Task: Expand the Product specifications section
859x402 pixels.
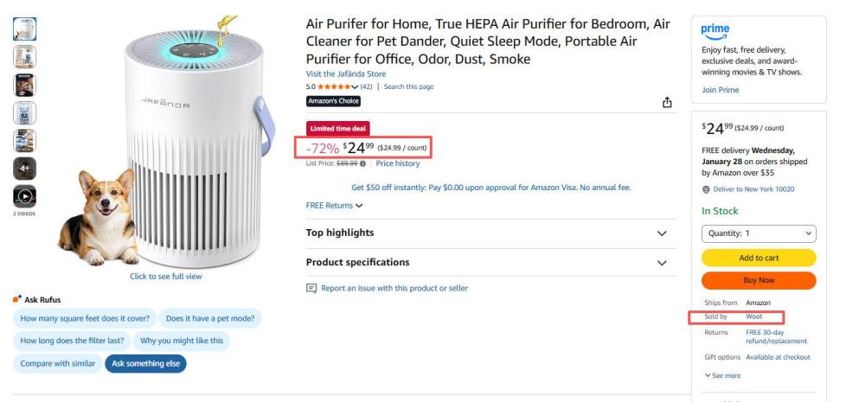Action: click(662, 263)
